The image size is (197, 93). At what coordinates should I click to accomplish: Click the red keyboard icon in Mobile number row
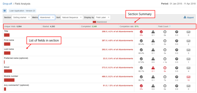click(x=188, y=77)
